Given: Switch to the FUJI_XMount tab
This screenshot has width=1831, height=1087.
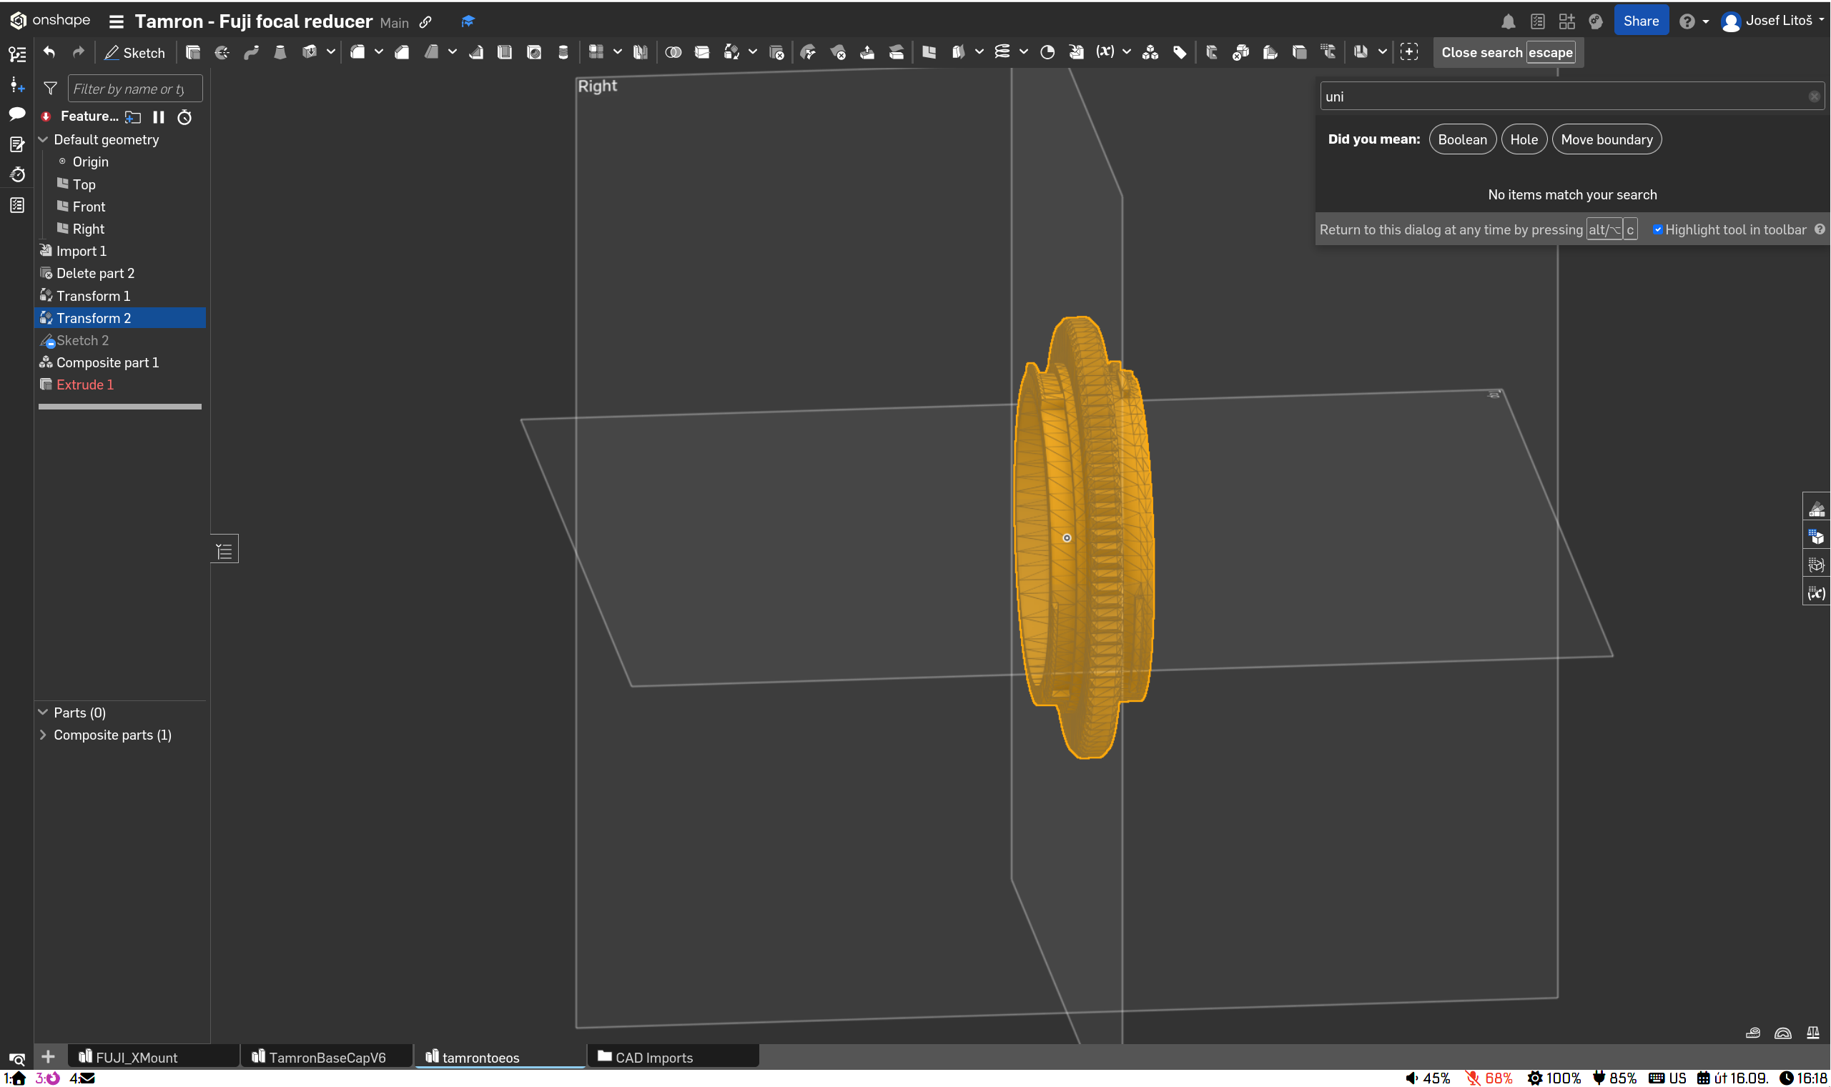Looking at the screenshot, I should click(x=137, y=1057).
